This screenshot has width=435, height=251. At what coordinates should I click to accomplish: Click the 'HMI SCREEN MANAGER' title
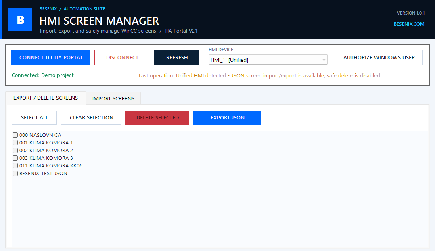coord(99,21)
